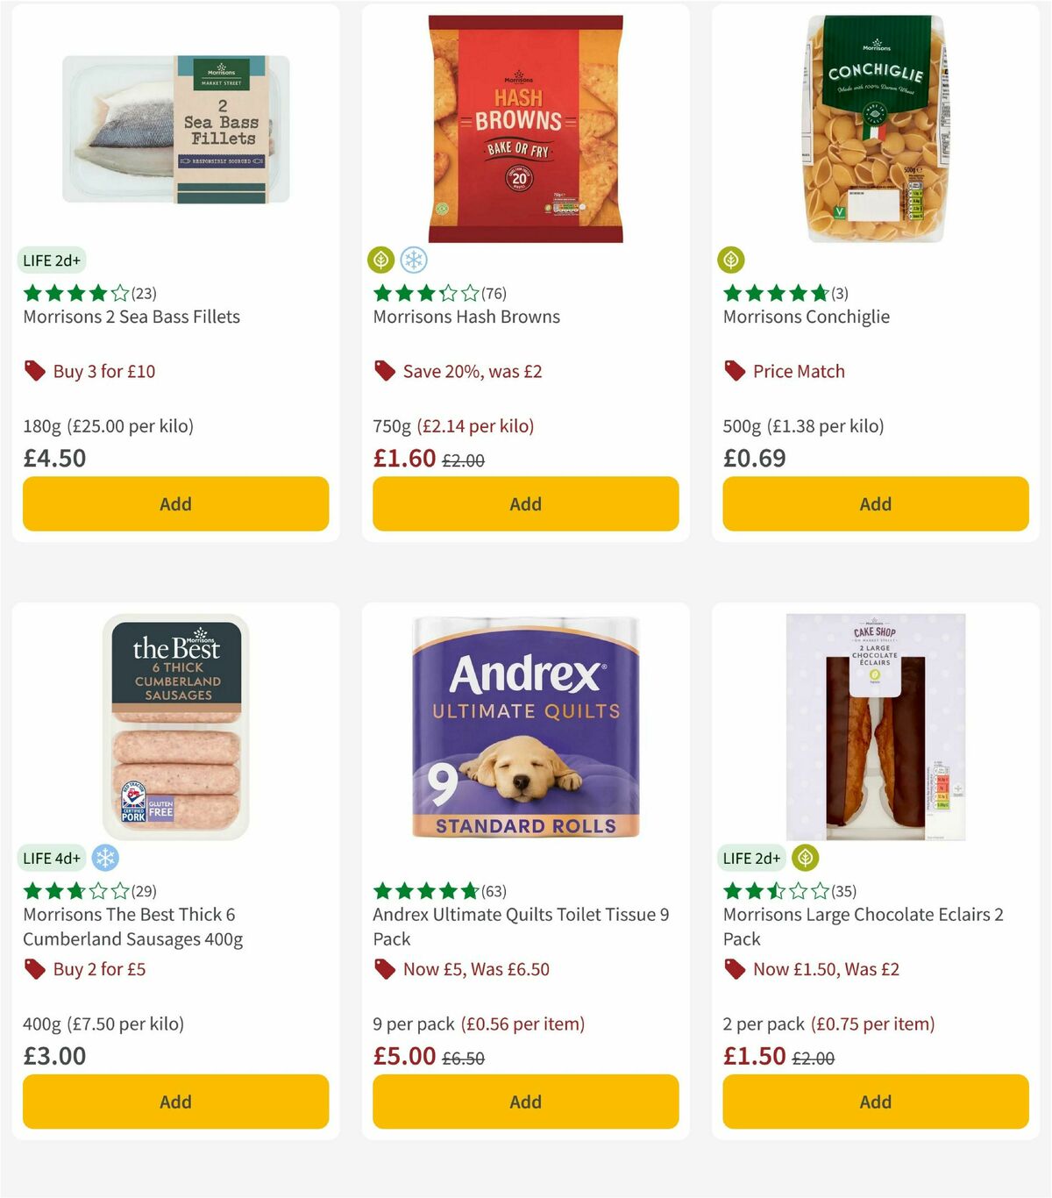
Task: Open the Andrex Ultimate Quilts product link
Action: tap(521, 926)
